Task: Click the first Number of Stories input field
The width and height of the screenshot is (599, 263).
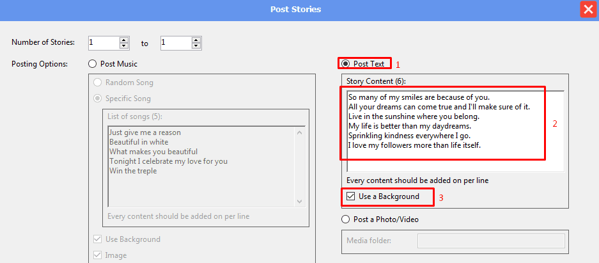Action: [104, 43]
